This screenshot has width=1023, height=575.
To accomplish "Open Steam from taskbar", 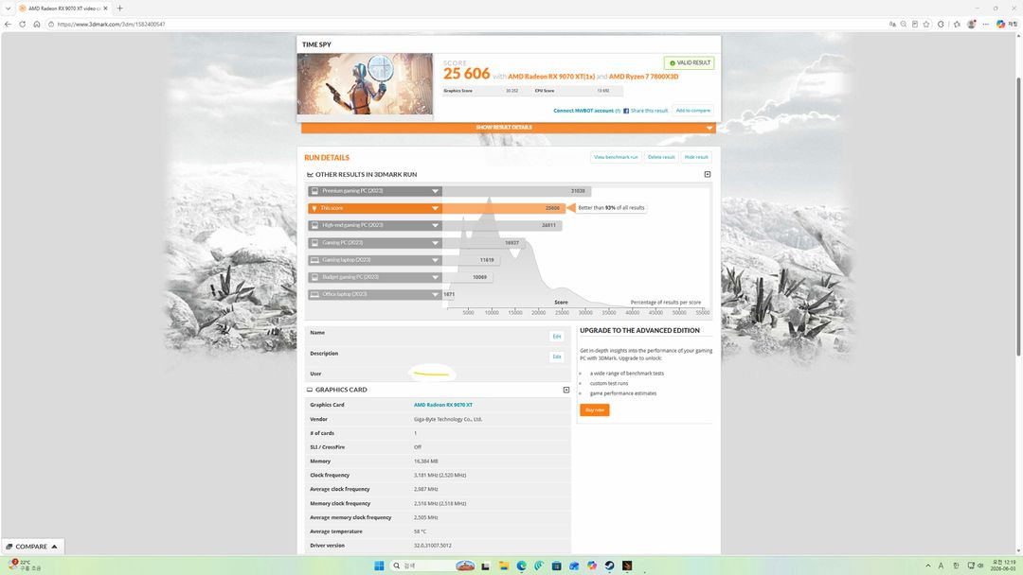I will click(609, 566).
